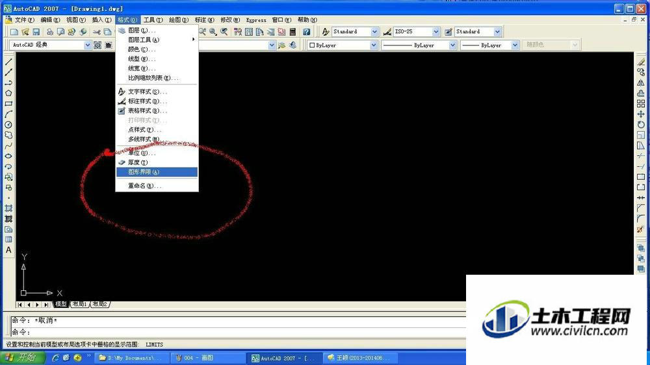Click the New drawing icon
This screenshot has width=650, height=365.
[x=14, y=32]
